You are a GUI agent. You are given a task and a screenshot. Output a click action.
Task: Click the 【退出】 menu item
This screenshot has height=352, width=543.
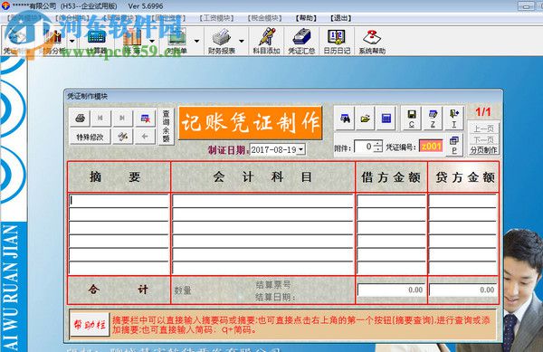coord(341,18)
